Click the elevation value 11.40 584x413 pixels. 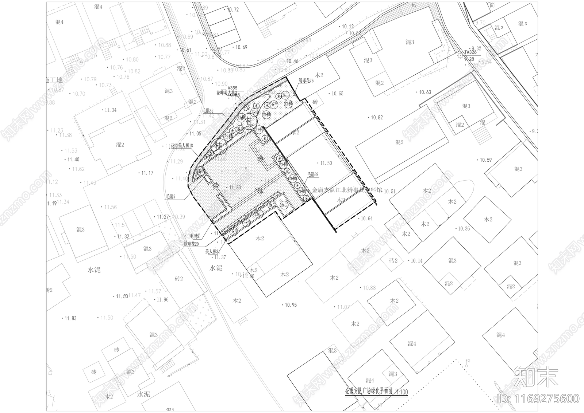pos(73,160)
